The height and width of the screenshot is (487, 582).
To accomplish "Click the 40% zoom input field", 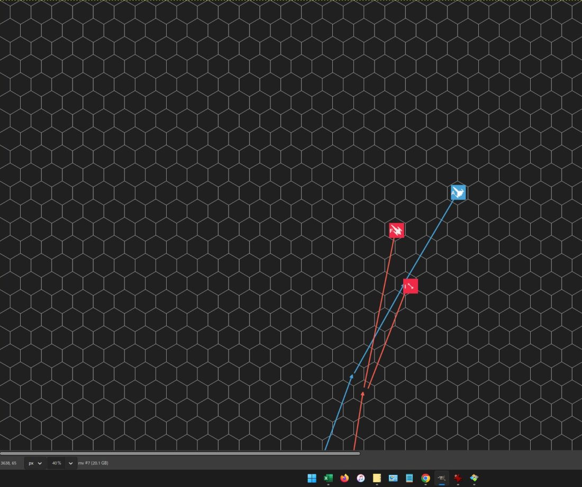I will (x=56, y=463).
